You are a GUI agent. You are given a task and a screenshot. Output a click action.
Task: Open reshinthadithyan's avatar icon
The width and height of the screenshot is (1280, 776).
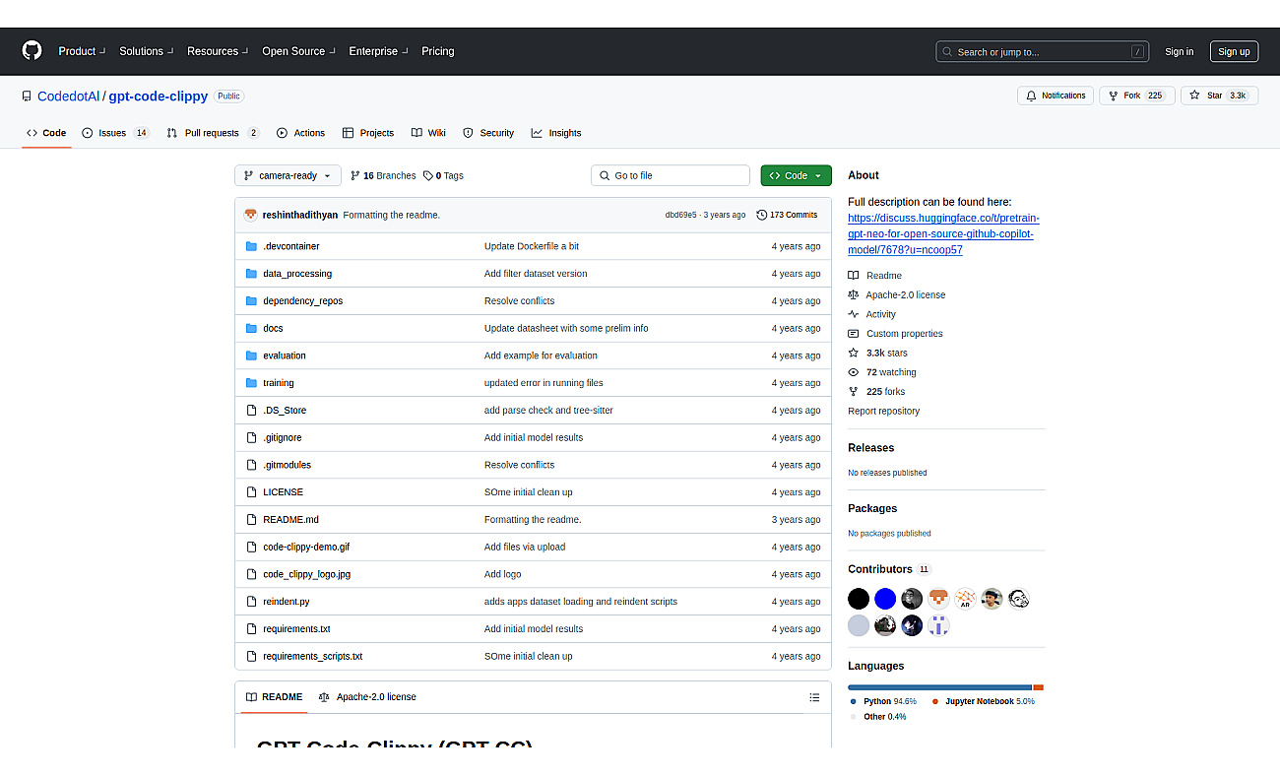tap(251, 215)
